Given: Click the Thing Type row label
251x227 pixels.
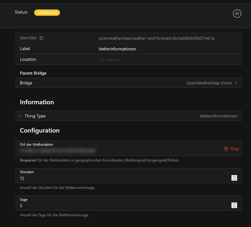Looking at the screenshot, I should pyautogui.click(x=35, y=116).
